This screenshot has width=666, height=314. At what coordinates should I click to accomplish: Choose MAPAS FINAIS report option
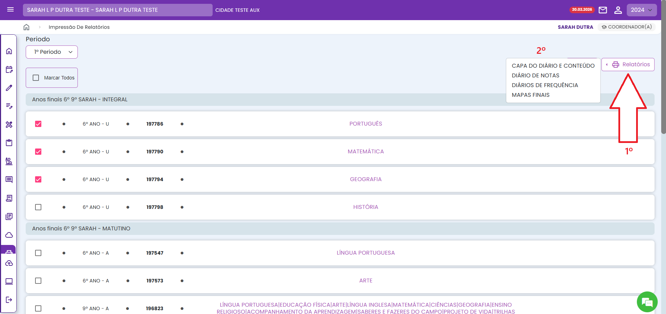pos(531,95)
